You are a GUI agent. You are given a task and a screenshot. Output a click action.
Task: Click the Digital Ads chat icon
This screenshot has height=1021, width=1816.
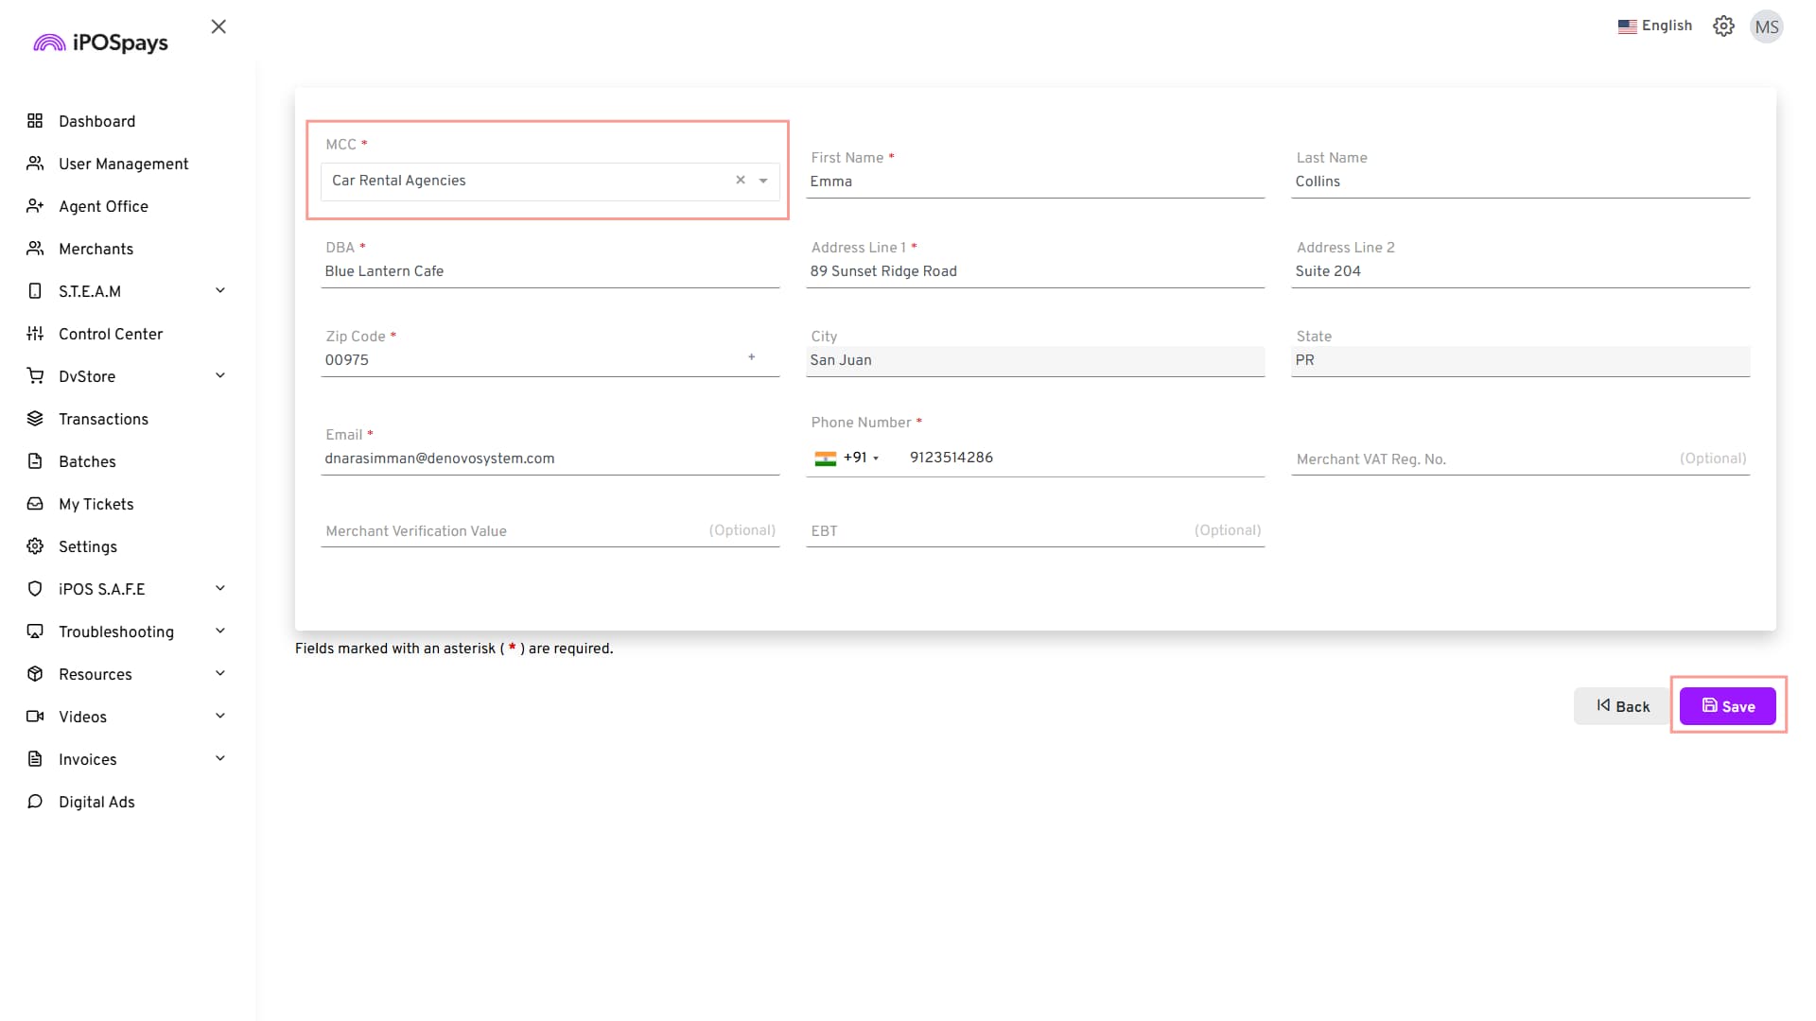point(35,802)
